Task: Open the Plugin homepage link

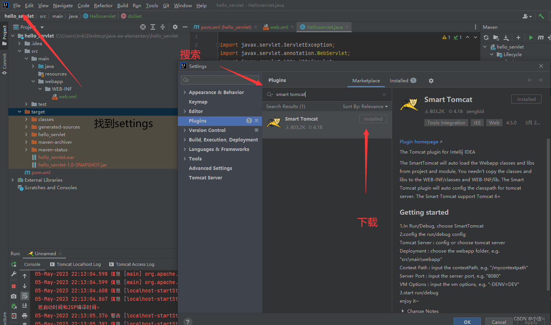Action: tap(421, 141)
